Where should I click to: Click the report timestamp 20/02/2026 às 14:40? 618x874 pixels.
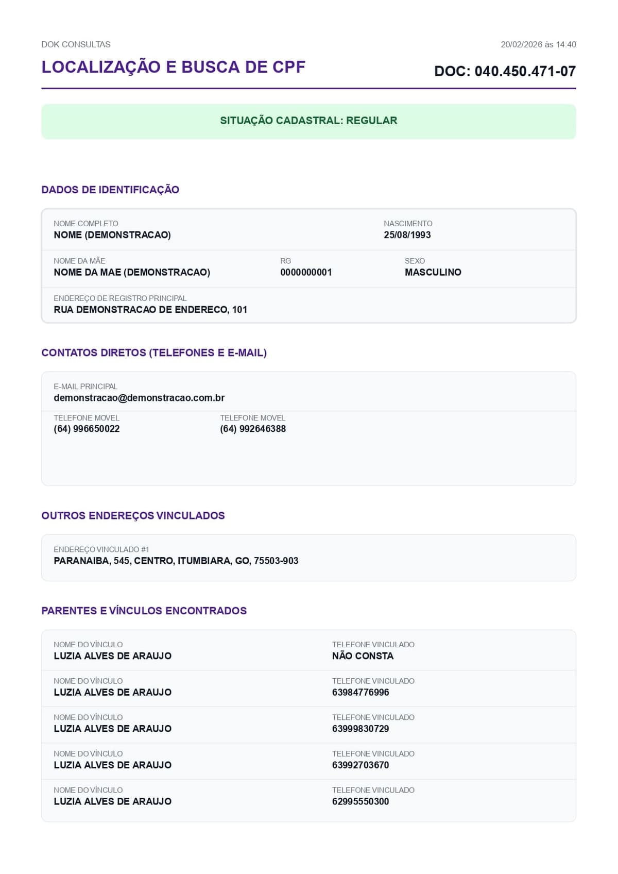click(x=538, y=44)
